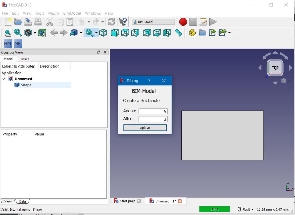The height and width of the screenshot is (215, 295).
Task: Open the Edit menu
Action: 16,13
